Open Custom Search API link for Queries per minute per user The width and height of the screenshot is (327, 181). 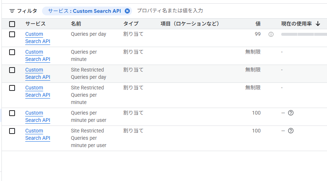pos(38,116)
